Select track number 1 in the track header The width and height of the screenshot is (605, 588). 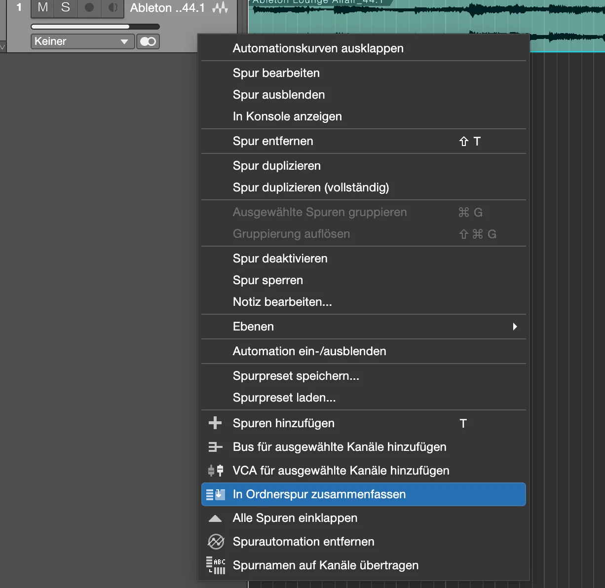pyautogui.click(x=19, y=8)
